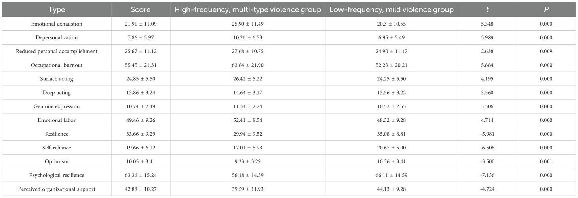
Task: Select the Low-frequency, mild violence group header
Action: click(391, 9)
